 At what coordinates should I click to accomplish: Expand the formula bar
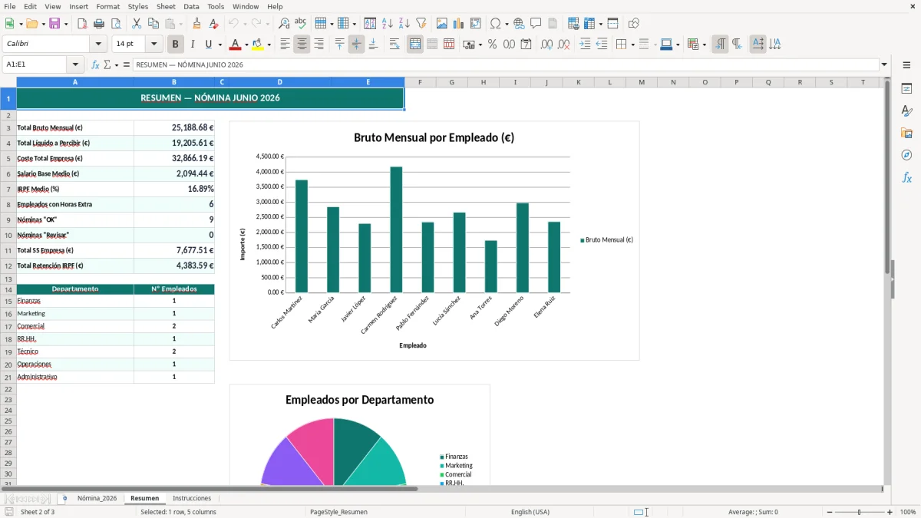pos(884,64)
